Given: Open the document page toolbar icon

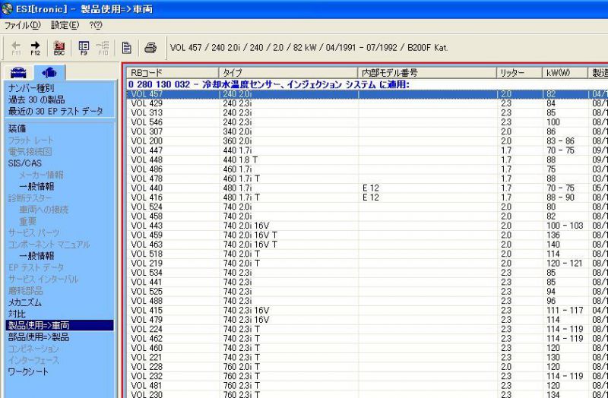Looking at the screenshot, I should tap(127, 47).
